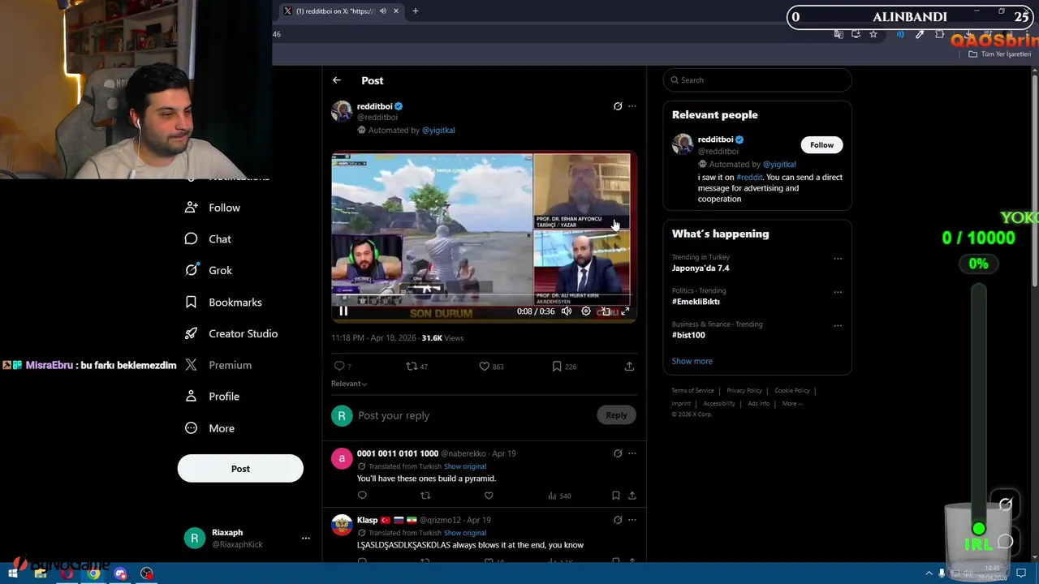The width and height of the screenshot is (1039, 584).
Task: Mute the redditboi browser tab audio
Action: tap(382, 11)
